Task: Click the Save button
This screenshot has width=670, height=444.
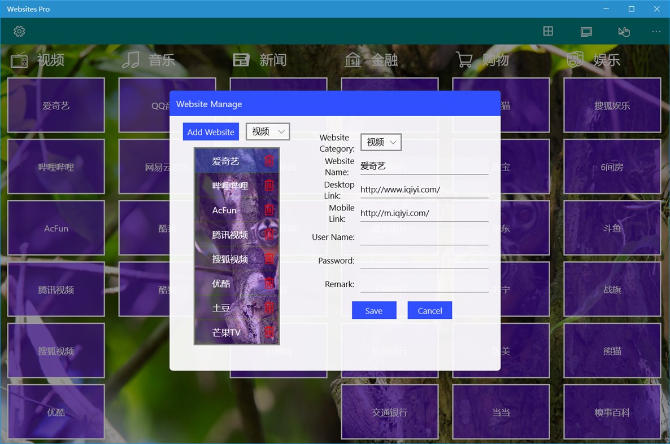Action: click(x=374, y=310)
